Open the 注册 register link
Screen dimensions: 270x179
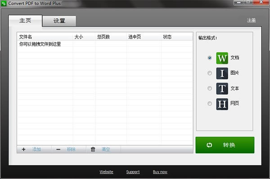click(x=251, y=20)
